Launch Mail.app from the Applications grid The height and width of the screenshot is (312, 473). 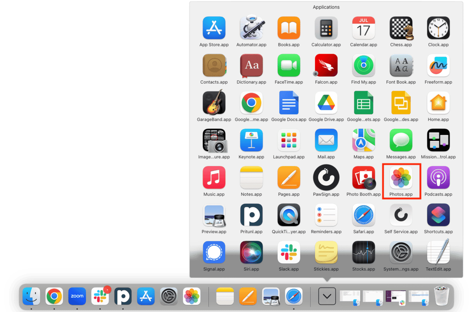click(x=326, y=140)
